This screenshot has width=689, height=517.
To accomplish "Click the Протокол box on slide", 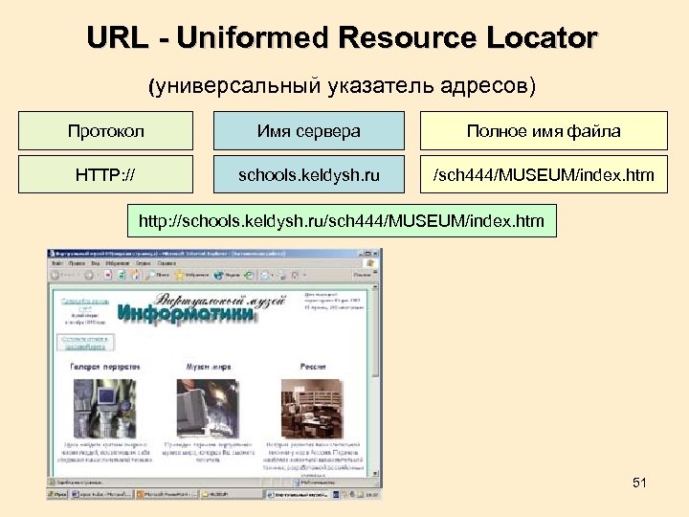I will [105, 130].
